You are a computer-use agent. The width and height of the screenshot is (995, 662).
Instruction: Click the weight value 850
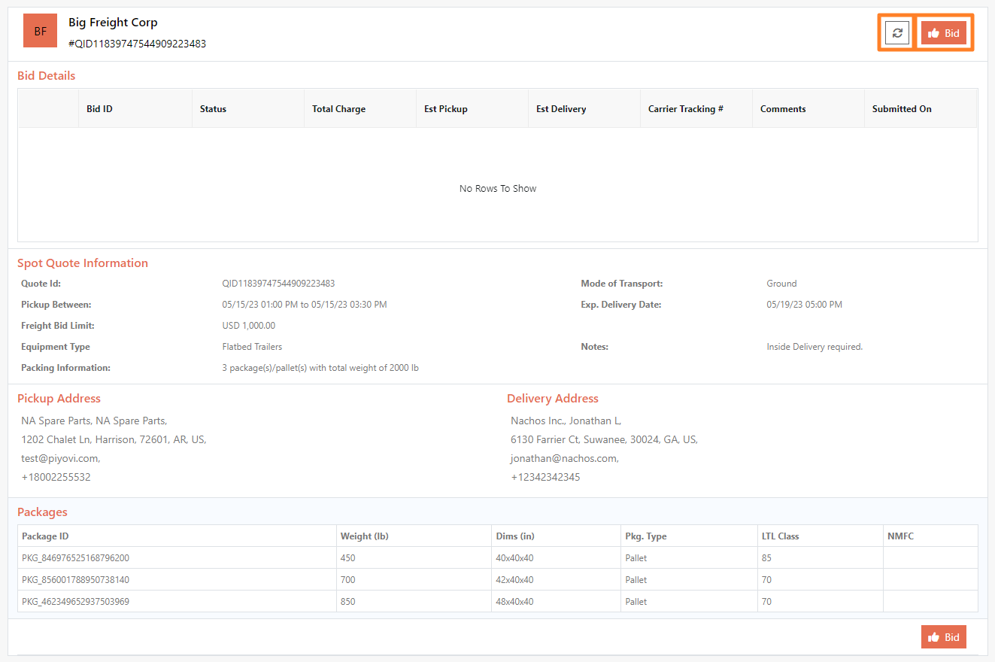(x=347, y=602)
